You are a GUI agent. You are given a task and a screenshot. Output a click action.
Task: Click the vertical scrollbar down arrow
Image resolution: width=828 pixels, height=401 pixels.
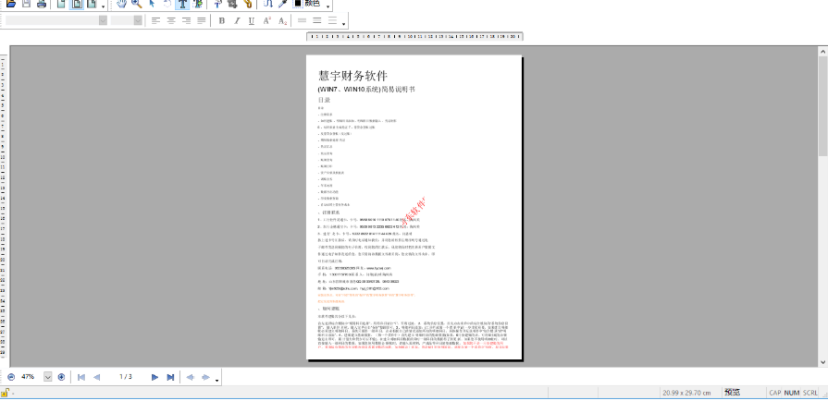click(x=822, y=362)
